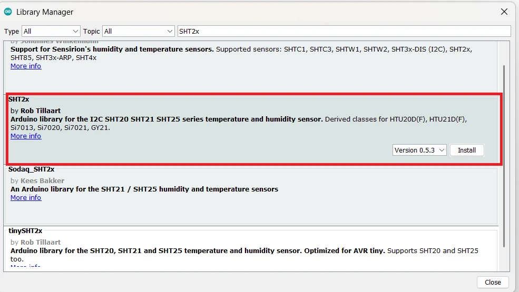The width and height of the screenshot is (519, 292).
Task: Click the vertical scrollbar thumb
Action: pos(504,155)
